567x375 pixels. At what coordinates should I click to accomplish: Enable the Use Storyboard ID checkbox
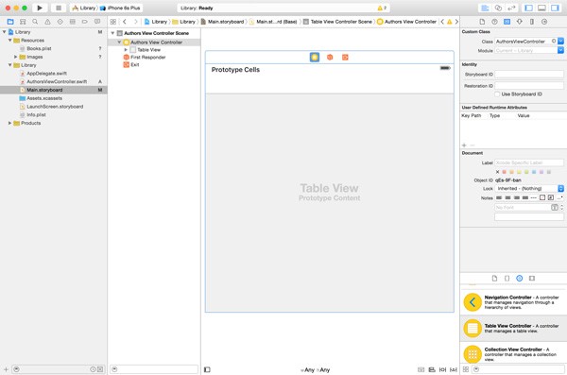[497, 94]
